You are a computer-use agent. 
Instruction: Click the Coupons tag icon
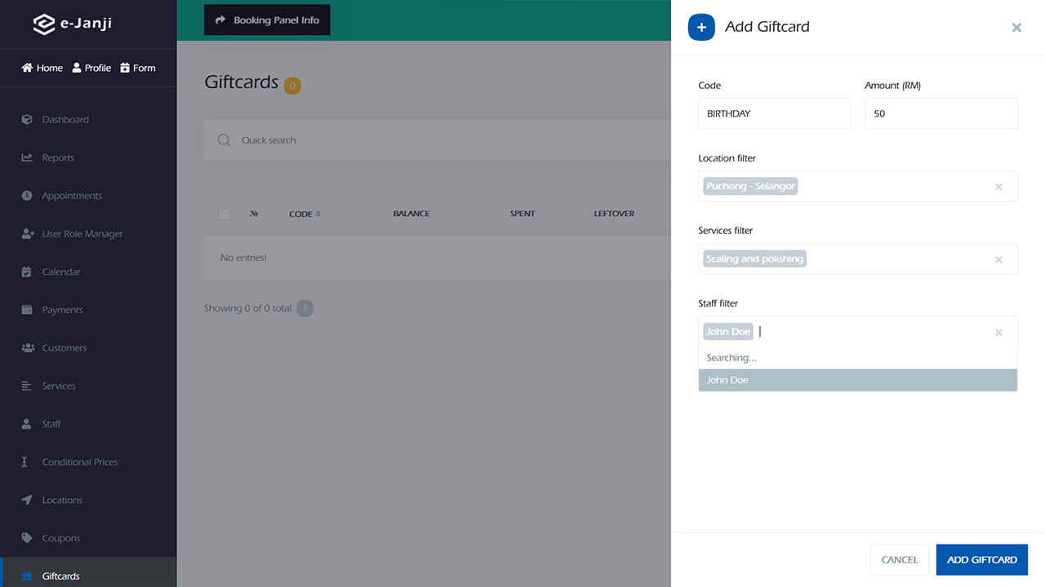pos(27,538)
